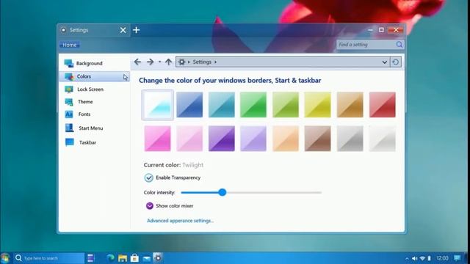
Task: Click the Theme icon in sidebar
Action: [x=69, y=102]
